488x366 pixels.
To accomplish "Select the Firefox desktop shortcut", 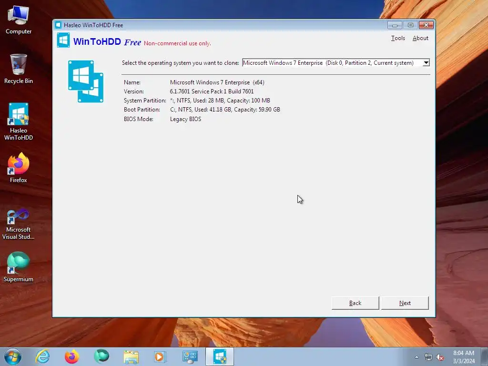I will coord(19,168).
